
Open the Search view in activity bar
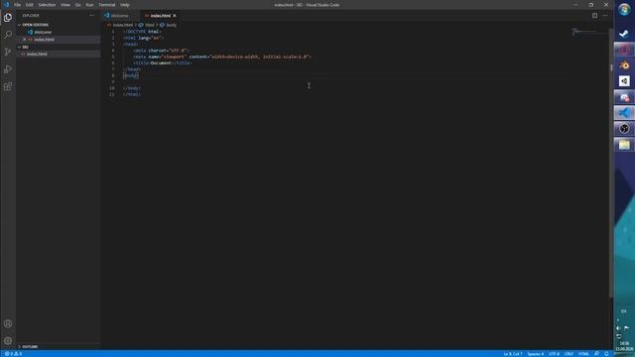[8, 35]
